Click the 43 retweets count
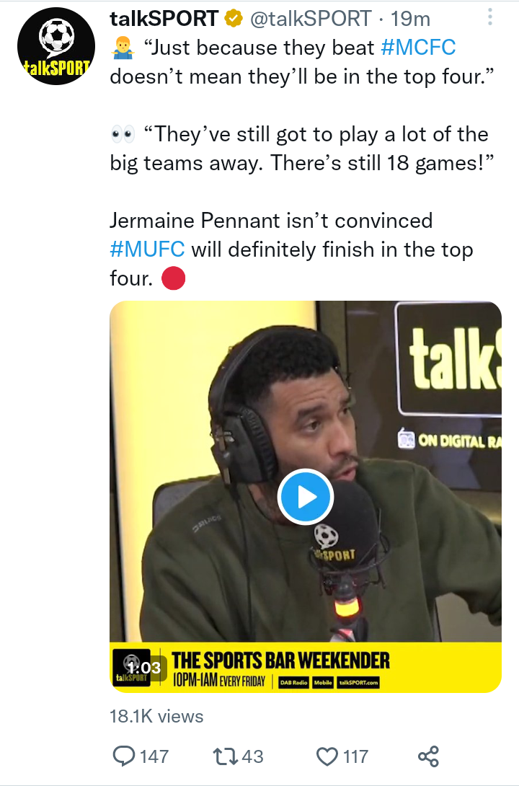Image resolution: width=519 pixels, height=786 pixels. (x=252, y=756)
